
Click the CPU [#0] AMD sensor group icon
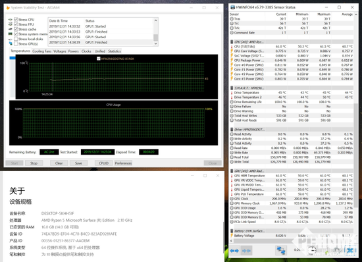tap(232, 41)
